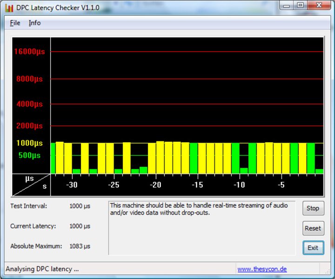This screenshot has width=335, height=279.
Task: Open the File menu
Action: (15, 23)
